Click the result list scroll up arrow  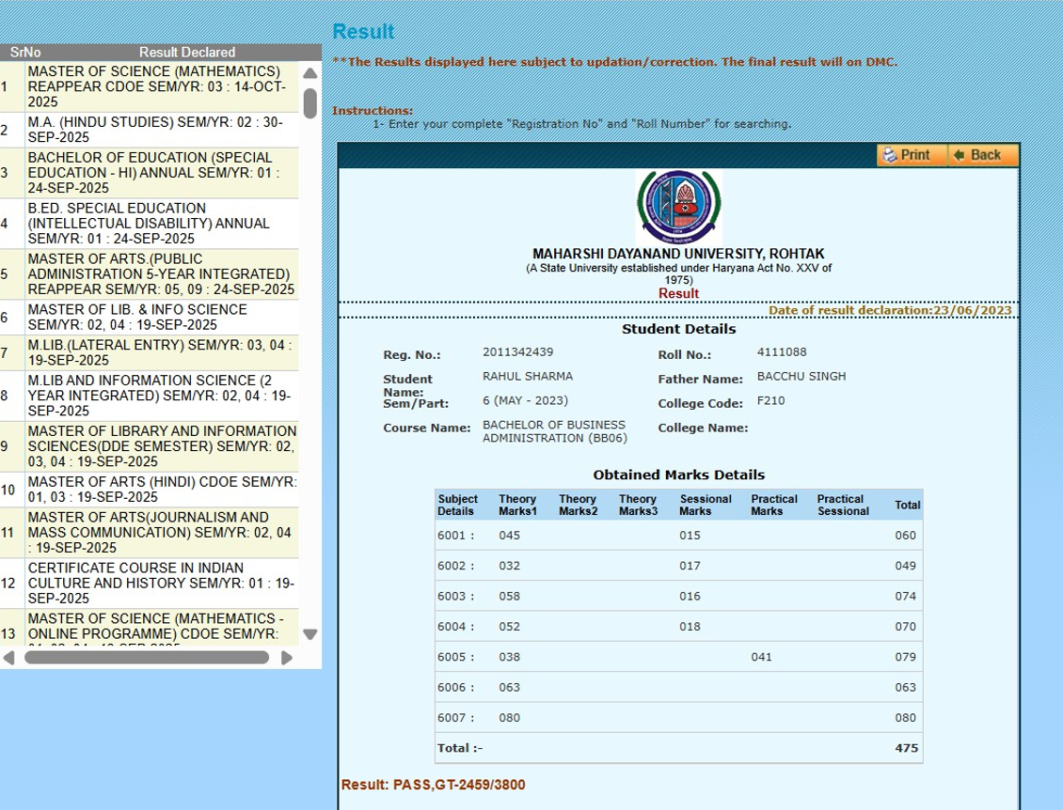(x=309, y=73)
